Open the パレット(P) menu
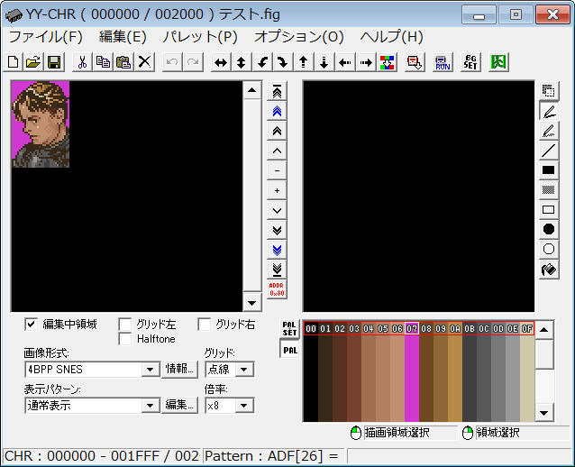 coord(200,37)
